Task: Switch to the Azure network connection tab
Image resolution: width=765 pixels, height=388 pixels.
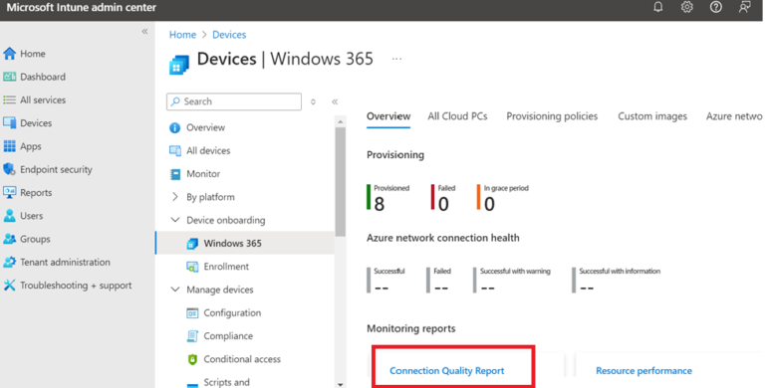Action: tap(734, 116)
